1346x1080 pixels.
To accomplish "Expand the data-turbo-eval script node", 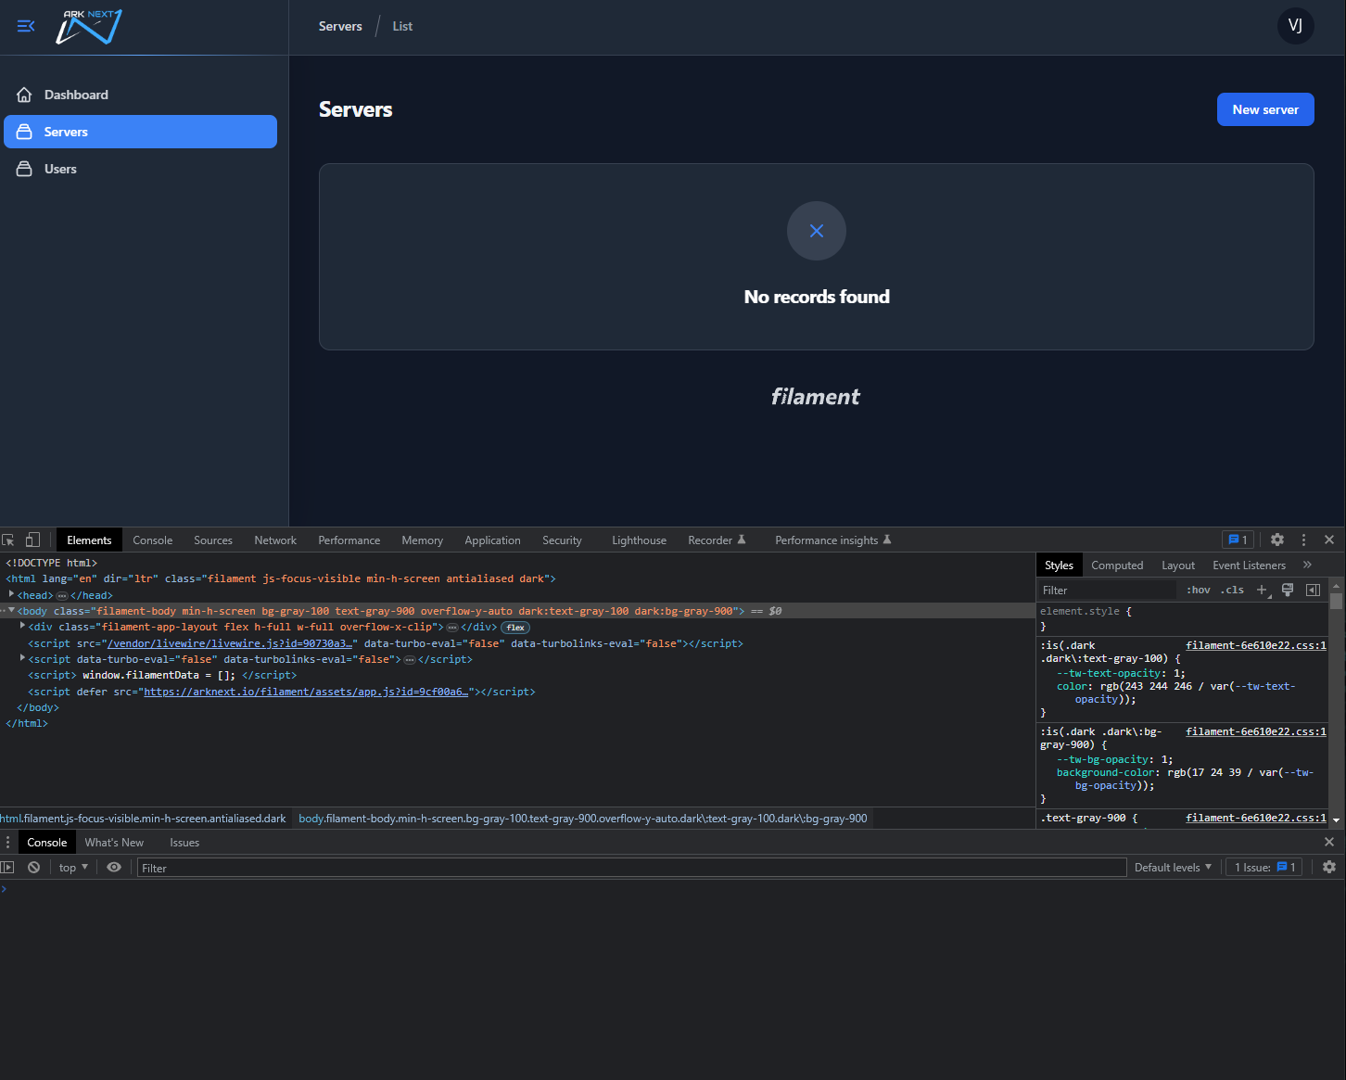I will click(22, 658).
